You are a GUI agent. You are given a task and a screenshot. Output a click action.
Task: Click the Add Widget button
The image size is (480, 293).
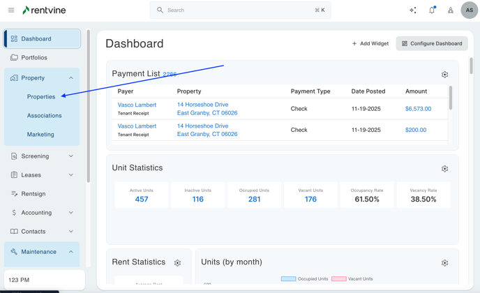(x=370, y=43)
